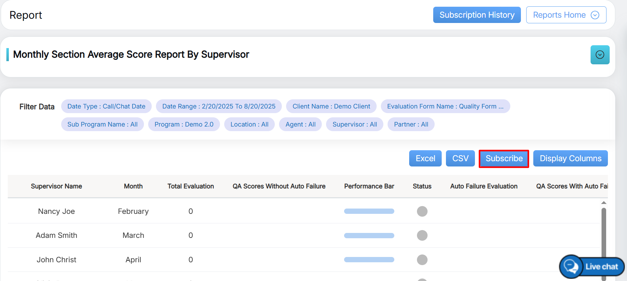Click John Christ's gray status indicator
627x281 pixels.
point(422,260)
